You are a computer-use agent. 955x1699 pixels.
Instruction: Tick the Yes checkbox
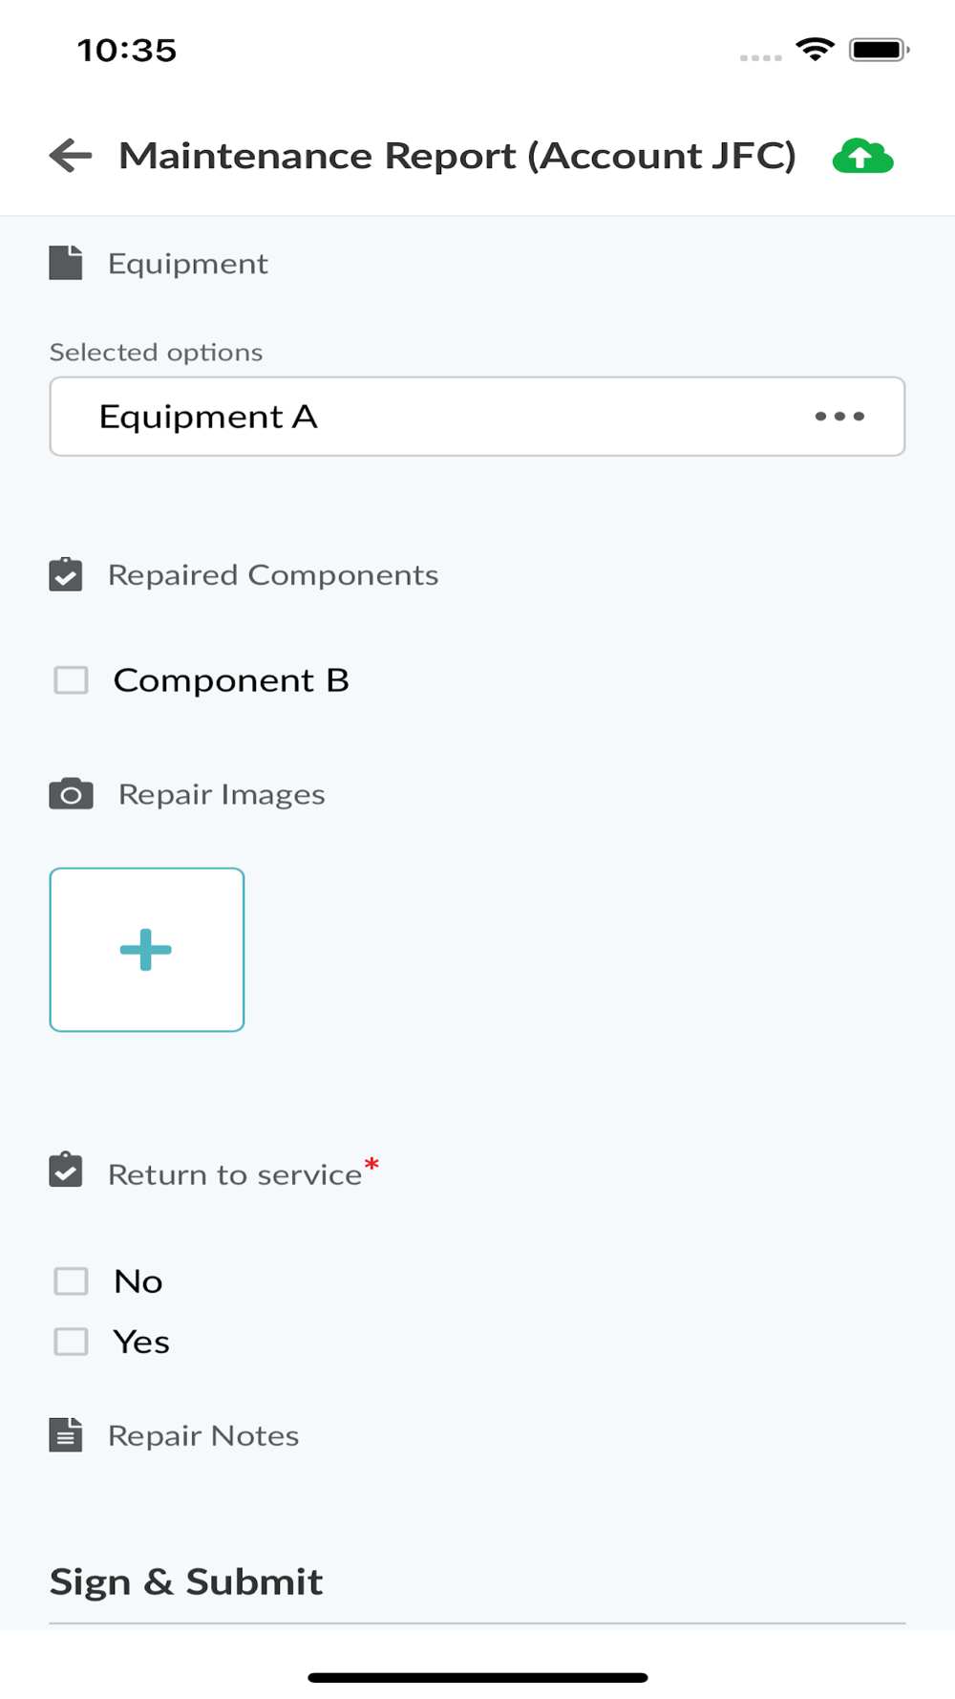[x=71, y=1342]
